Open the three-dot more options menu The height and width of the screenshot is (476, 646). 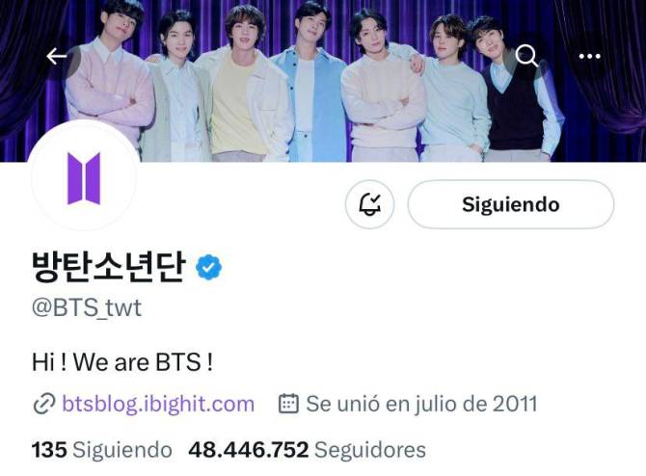(x=589, y=56)
